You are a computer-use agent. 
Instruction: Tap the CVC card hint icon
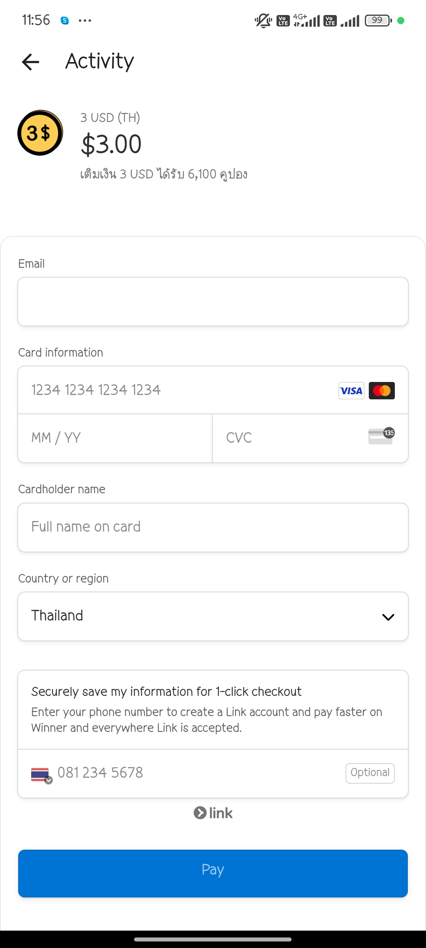click(381, 436)
